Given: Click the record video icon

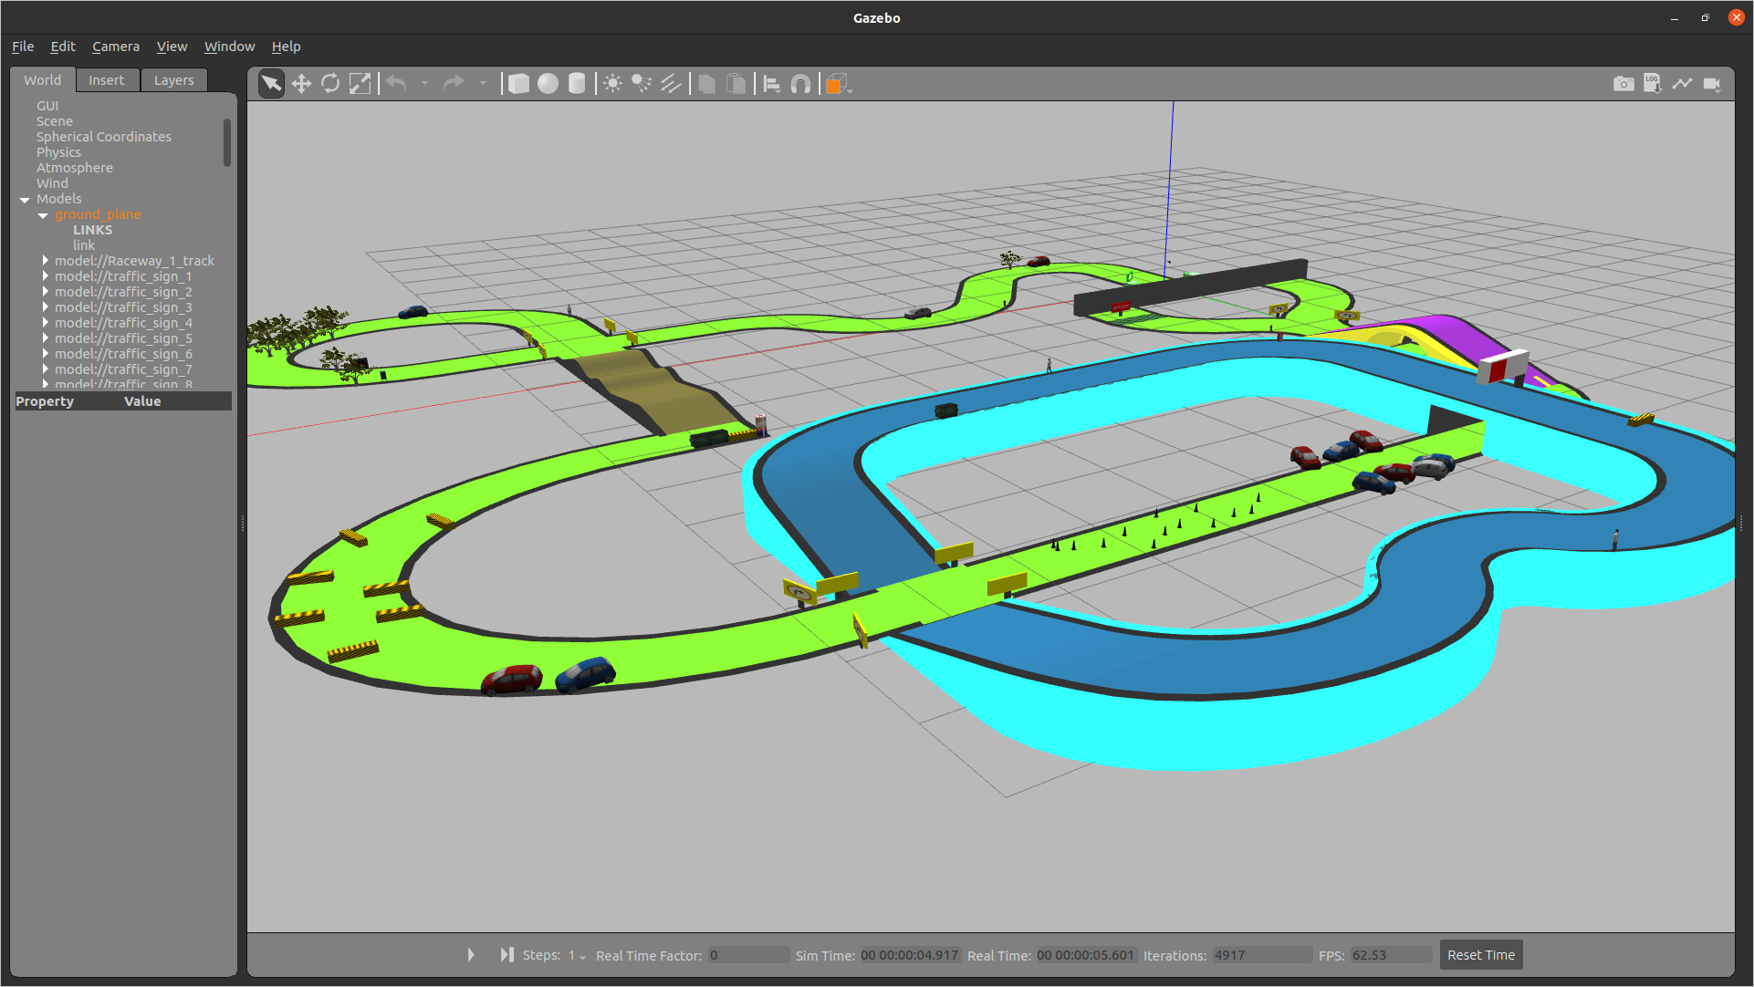Looking at the screenshot, I should click(1711, 84).
